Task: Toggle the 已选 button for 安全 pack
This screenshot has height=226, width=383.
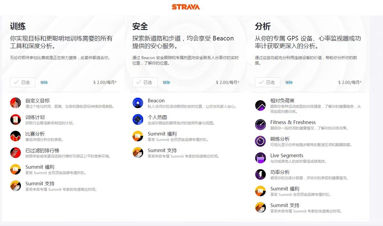Action: pos(145,82)
